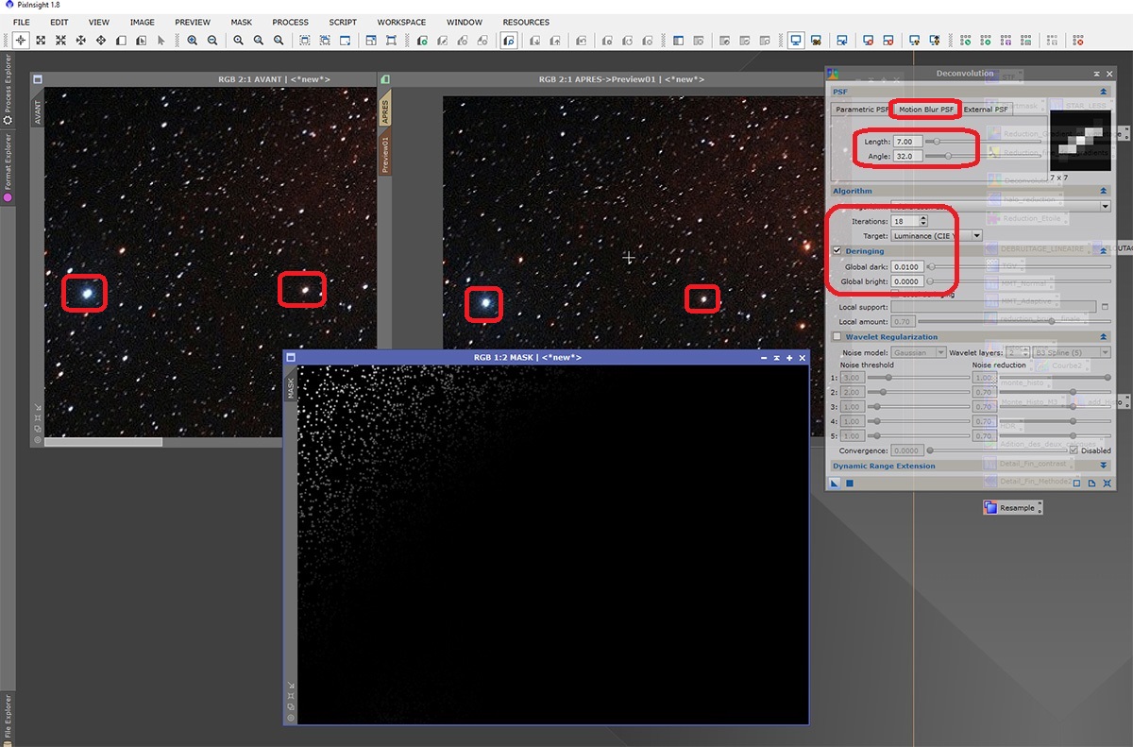
Task: Open the B3 Spline (5) dropdown
Action: coord(1071,352)
